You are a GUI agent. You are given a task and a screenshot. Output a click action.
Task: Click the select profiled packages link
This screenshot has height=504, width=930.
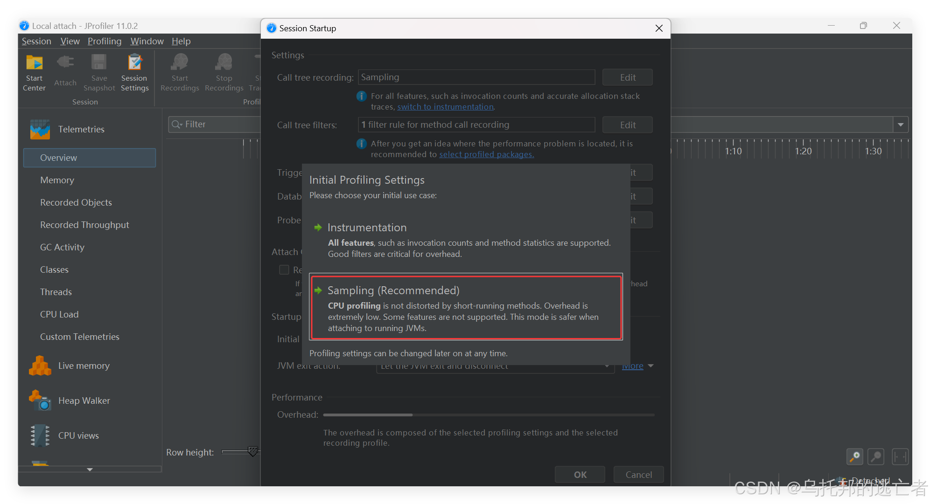click(486, 154)
